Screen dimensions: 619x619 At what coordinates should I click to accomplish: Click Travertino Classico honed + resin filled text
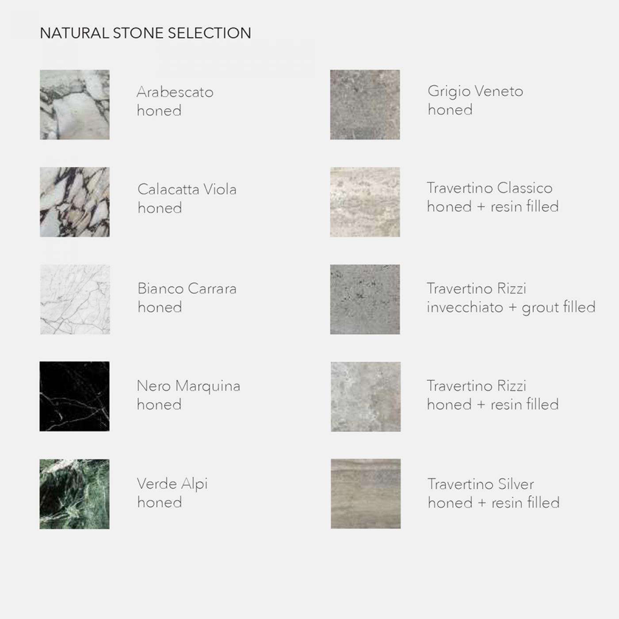click(x=492, y=197)
